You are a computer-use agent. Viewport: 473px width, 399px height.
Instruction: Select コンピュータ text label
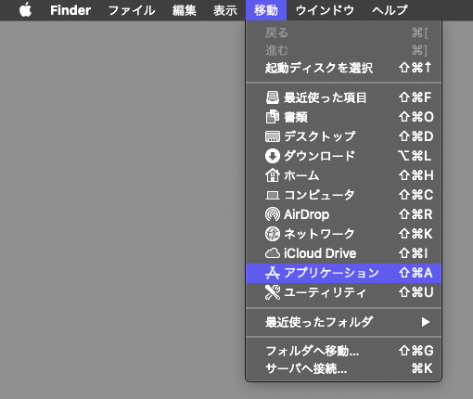tap(319, 195)
